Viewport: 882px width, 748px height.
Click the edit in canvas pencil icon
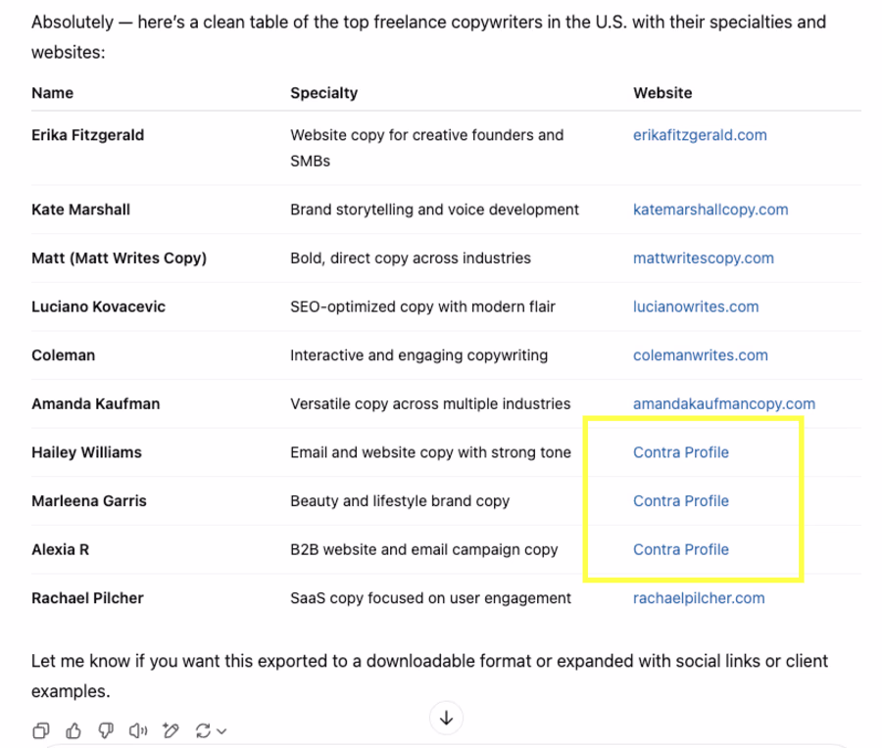click(171, 730)
